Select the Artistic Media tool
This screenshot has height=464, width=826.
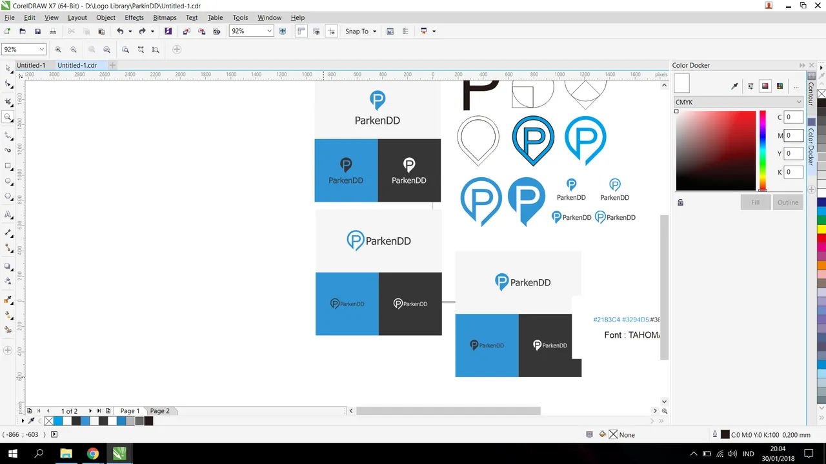coord(8,150)
